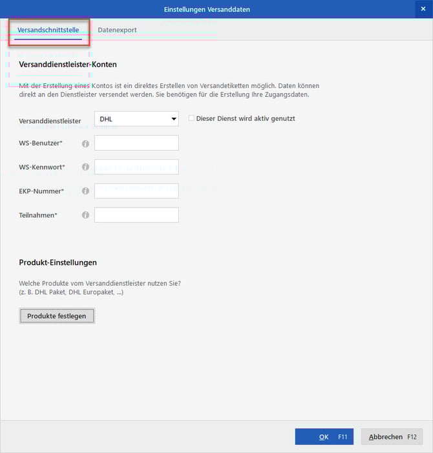Click the info icon beside WS-Benutzer
This screenshot has height=453, width=433.
point(85,143)
